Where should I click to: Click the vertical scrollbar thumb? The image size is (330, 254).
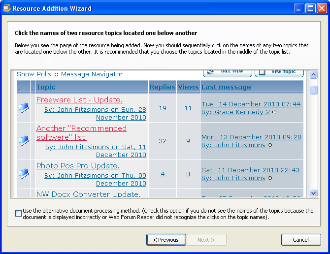tap(313, 90)
